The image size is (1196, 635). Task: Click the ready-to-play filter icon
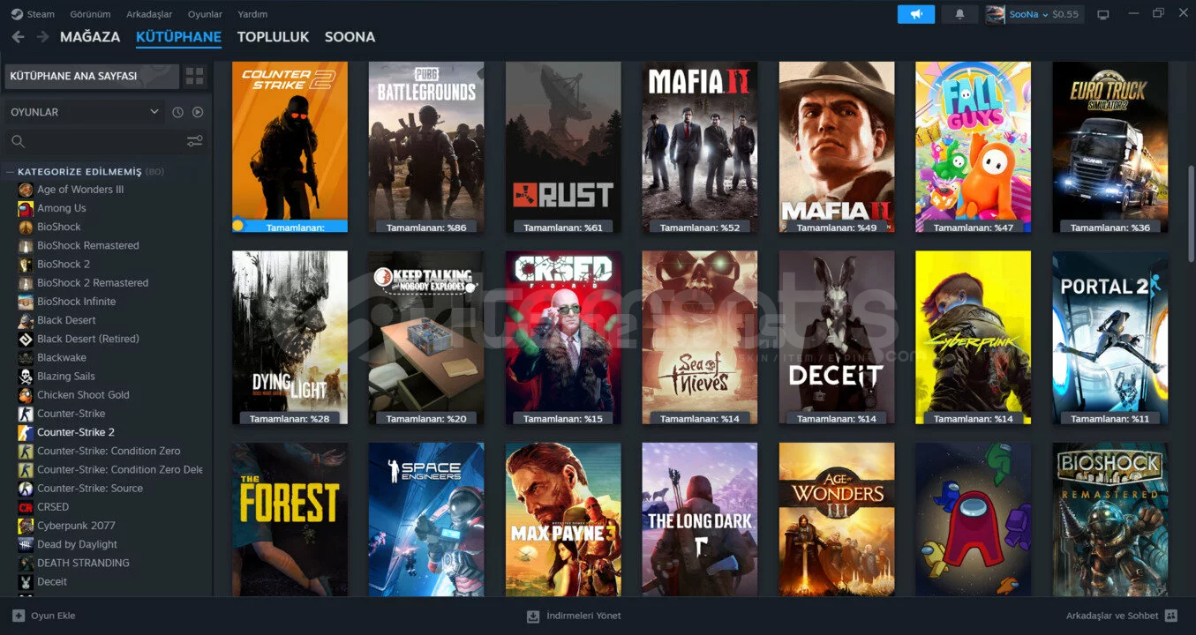tap(198, 112)
